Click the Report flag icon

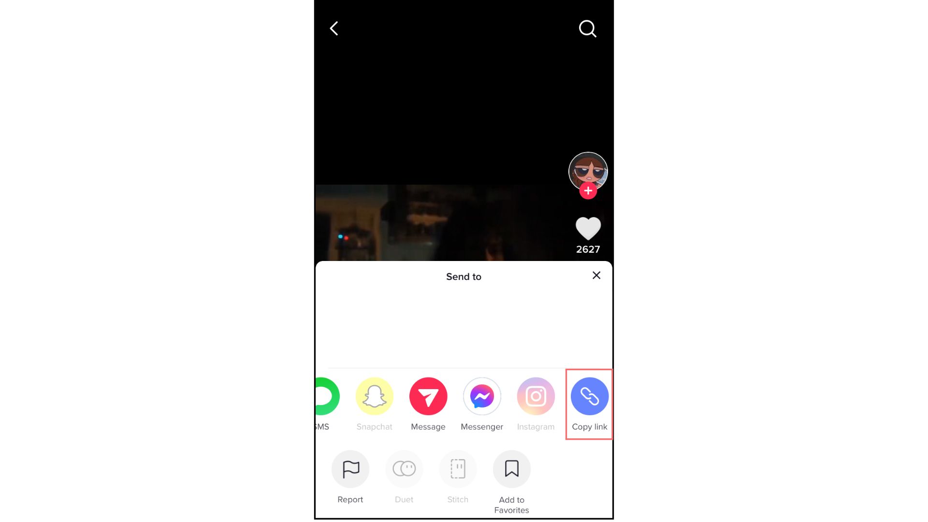pyautogui.click(x=350, y=468)
